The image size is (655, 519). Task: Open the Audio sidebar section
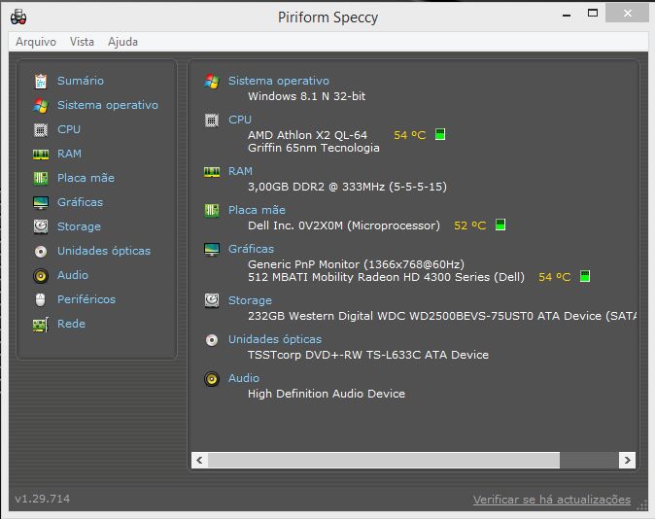coord(73,275)
